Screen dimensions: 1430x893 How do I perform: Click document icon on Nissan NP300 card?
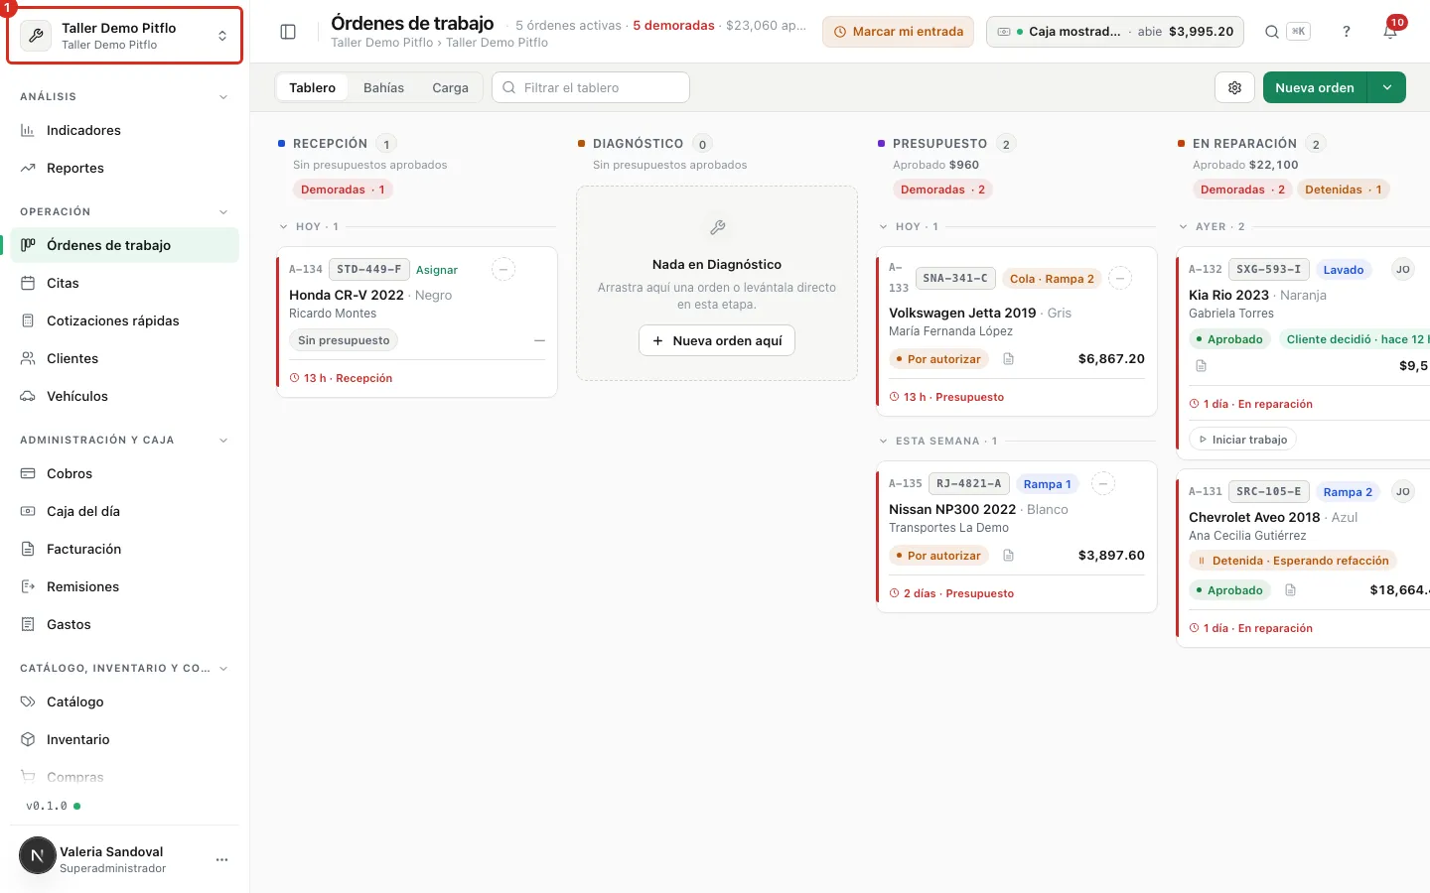[1008, 556]
